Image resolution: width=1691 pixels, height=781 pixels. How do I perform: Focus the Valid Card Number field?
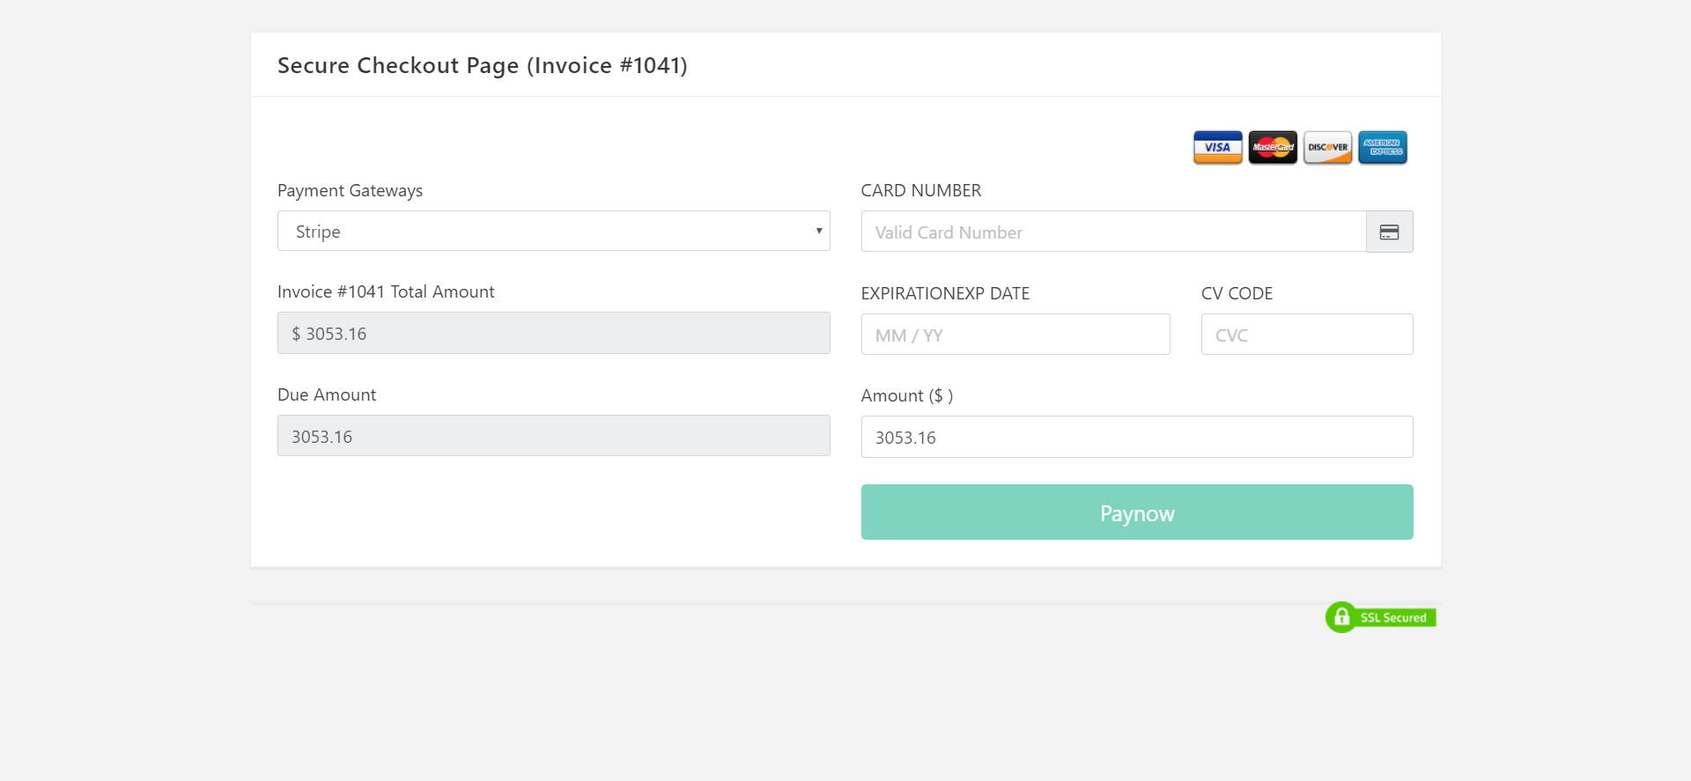coord(1113,232)
